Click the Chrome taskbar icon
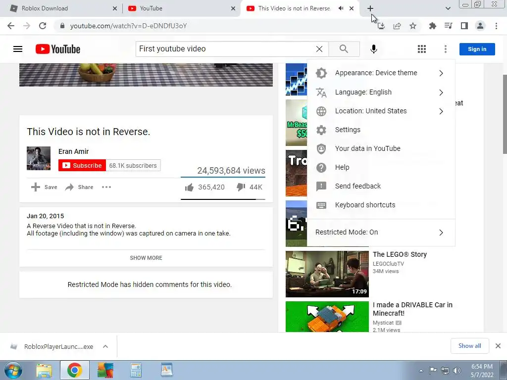The height and width of the screenshot is (380, 507). click(74, 370)
